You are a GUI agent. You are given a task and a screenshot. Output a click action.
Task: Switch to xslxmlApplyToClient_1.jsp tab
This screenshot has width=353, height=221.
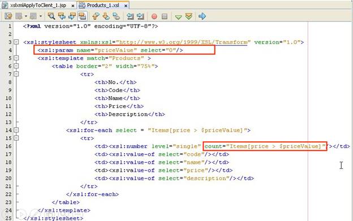[x=38, y=5]
